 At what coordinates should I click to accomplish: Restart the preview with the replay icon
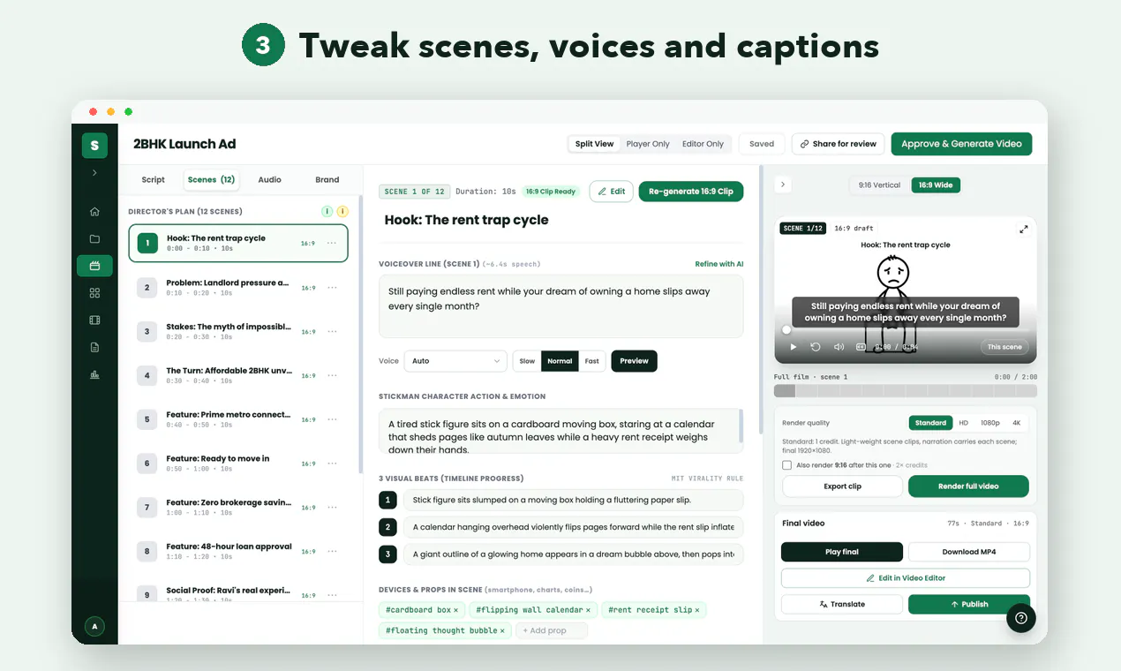tap(816, 347)
